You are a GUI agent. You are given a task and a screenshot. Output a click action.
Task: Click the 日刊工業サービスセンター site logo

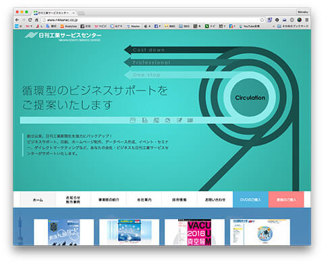[63, 36]
